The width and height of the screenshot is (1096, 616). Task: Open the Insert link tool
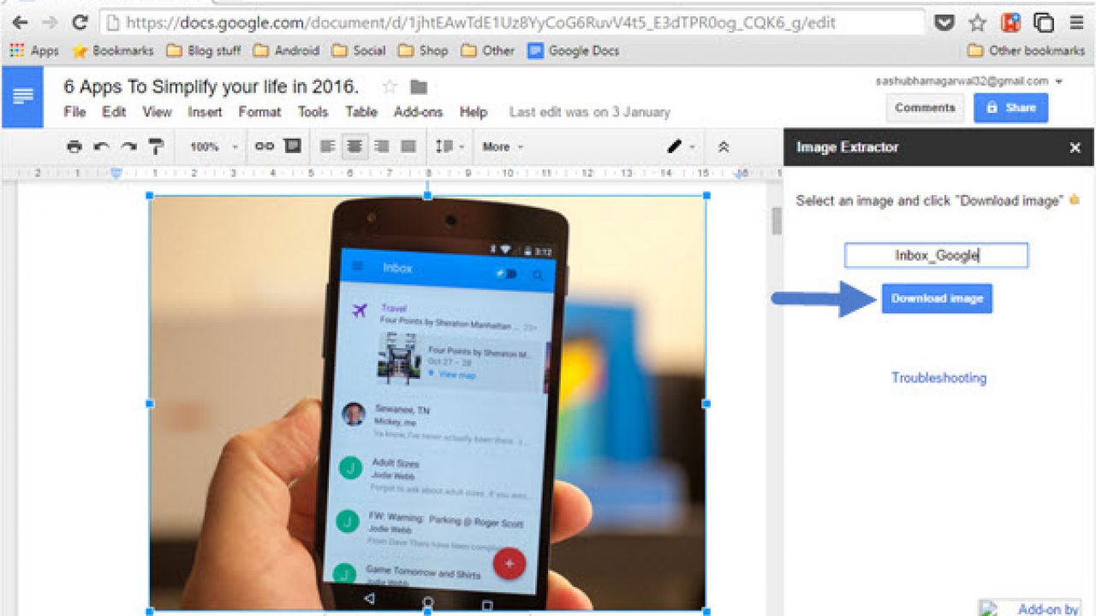(x=263, y=146)
